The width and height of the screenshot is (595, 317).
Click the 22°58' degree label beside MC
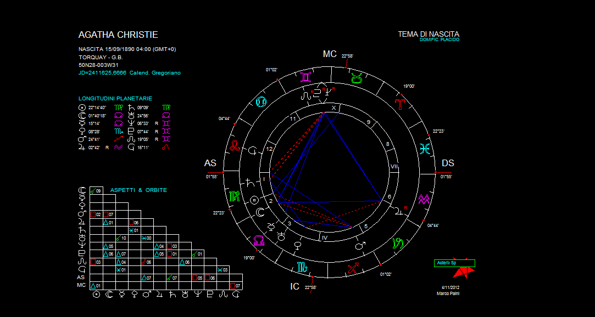pos(348,56)
